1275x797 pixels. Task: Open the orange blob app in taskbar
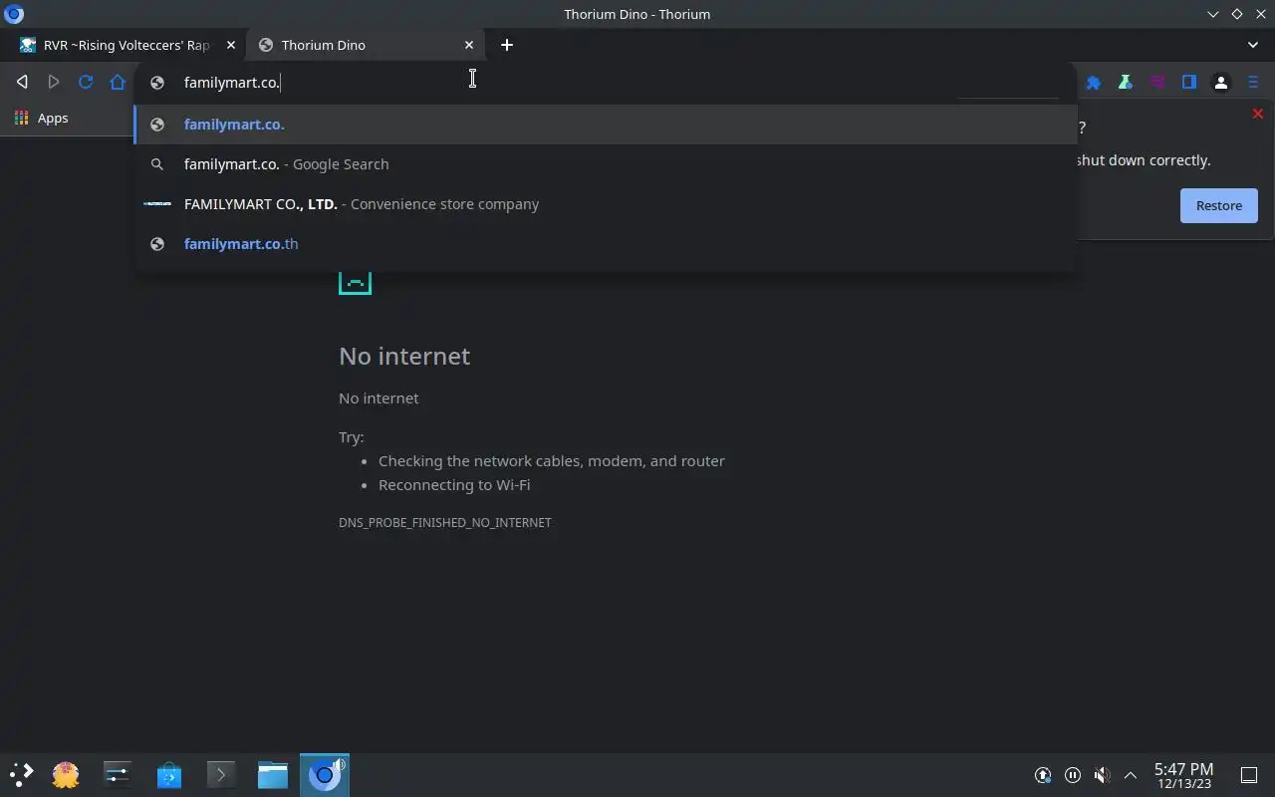tap(66, 774)
